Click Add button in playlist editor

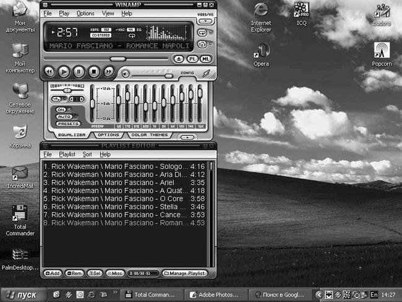pyautogui.click(x=53, y=274)
